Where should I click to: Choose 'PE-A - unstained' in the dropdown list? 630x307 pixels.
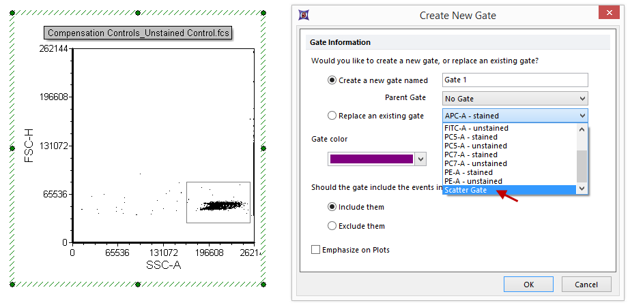(473, 181)
